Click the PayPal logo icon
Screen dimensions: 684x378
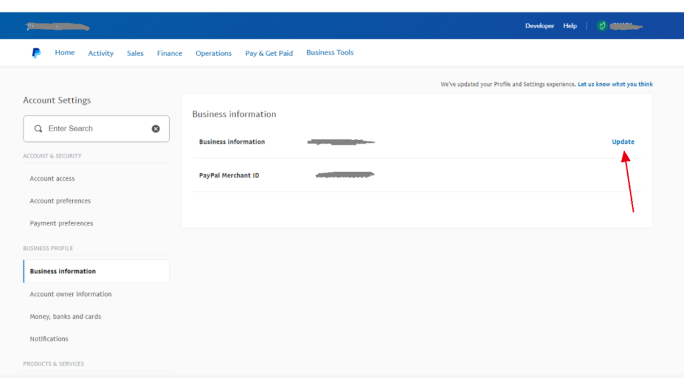tap(36, 53)
